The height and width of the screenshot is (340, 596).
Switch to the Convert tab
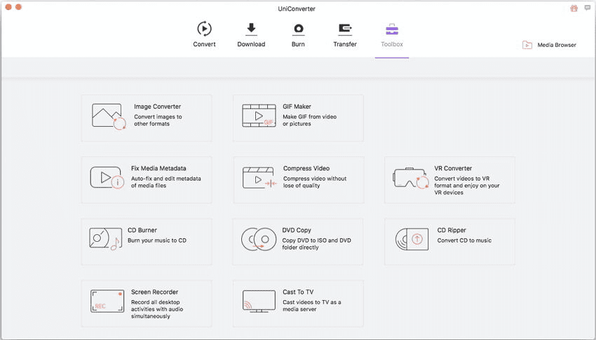pos(204,34)
